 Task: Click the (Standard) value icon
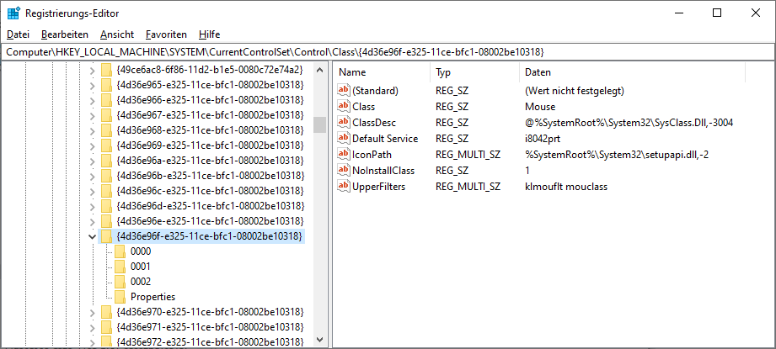(343, 91)
